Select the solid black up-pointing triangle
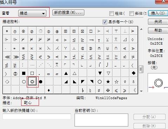 click(x=66, y=73)
